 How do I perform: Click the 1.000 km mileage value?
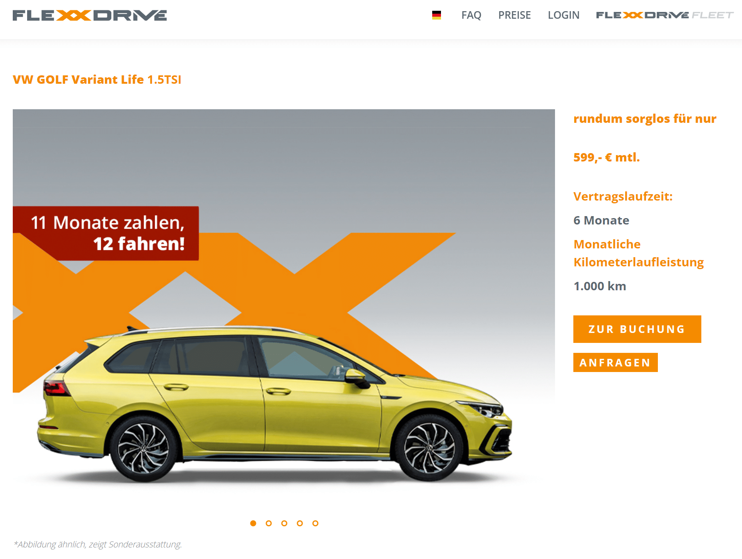600,286
